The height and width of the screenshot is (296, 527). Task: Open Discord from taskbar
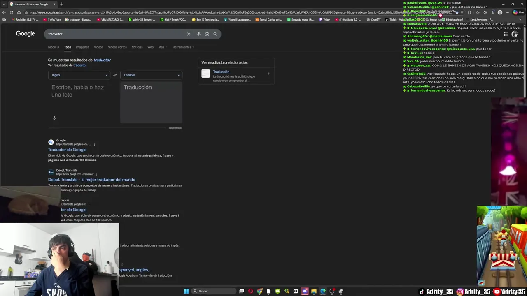pyautogui.click(x=305, y=291)
